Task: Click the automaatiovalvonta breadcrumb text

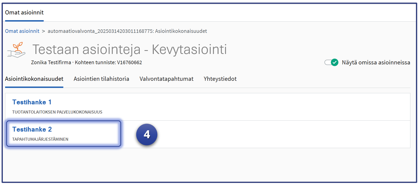Action: click(x=127, y=31)
